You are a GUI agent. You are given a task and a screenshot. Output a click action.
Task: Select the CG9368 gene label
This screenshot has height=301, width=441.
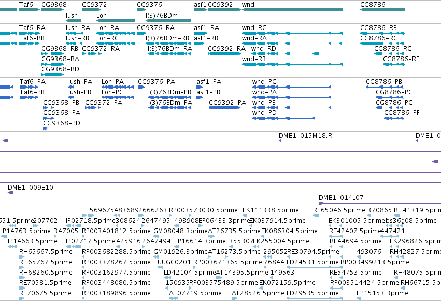(x=54, y=5)
